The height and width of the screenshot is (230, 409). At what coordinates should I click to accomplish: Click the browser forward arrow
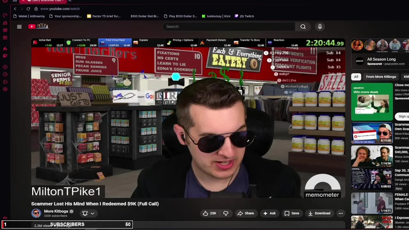[x=21, y=9]
